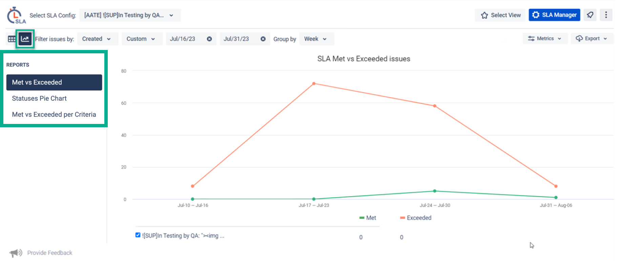
Task: Select the chart view icon
Action: pyautogui.click(x=25, y=39)
